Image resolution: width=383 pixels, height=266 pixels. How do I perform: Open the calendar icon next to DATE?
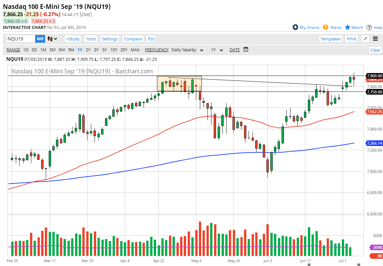(245, 50)
